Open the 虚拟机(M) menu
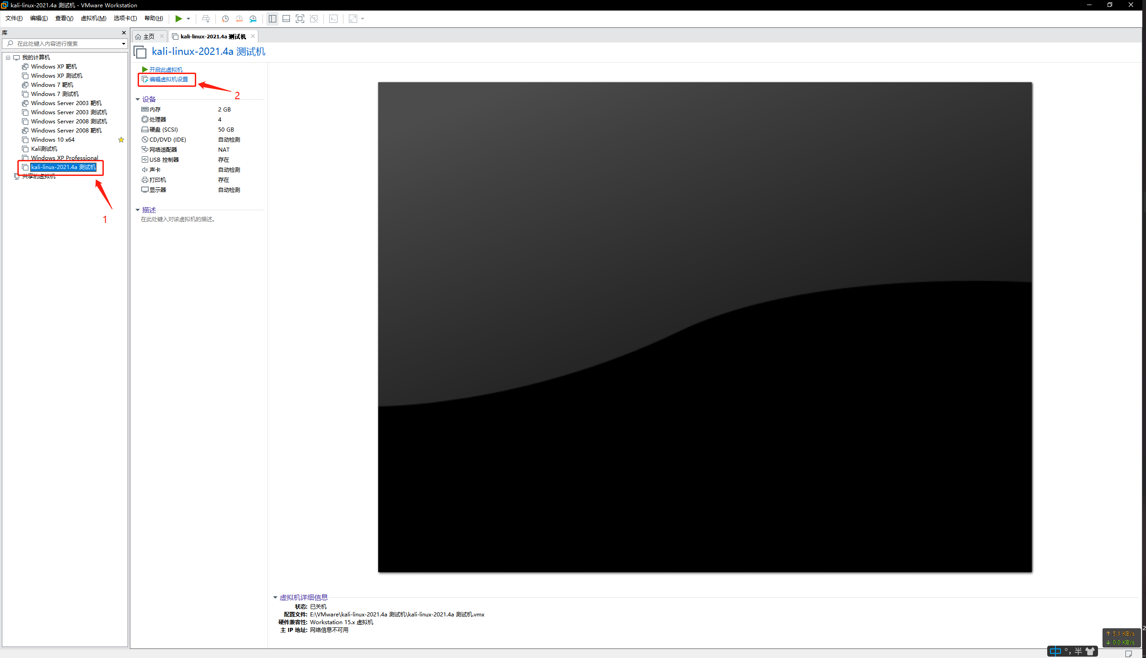This screenshot has width=1146, height=658. point(93,18)
